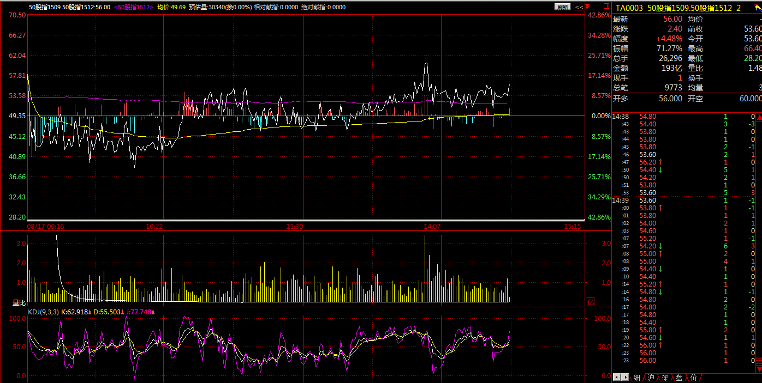Click the 14:07 time marker on axis
This screenshot has width=762, height=383.
432,226
